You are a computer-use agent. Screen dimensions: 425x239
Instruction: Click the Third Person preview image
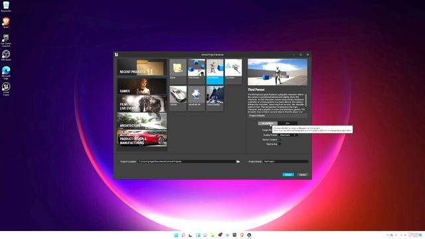[x=278, y=72]
